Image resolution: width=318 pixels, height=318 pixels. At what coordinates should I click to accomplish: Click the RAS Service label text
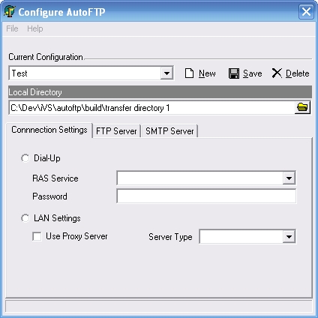click(x=55, y=178)
